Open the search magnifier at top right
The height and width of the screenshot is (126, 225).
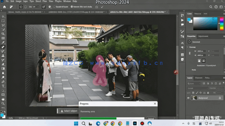click(x=211, y=7)
